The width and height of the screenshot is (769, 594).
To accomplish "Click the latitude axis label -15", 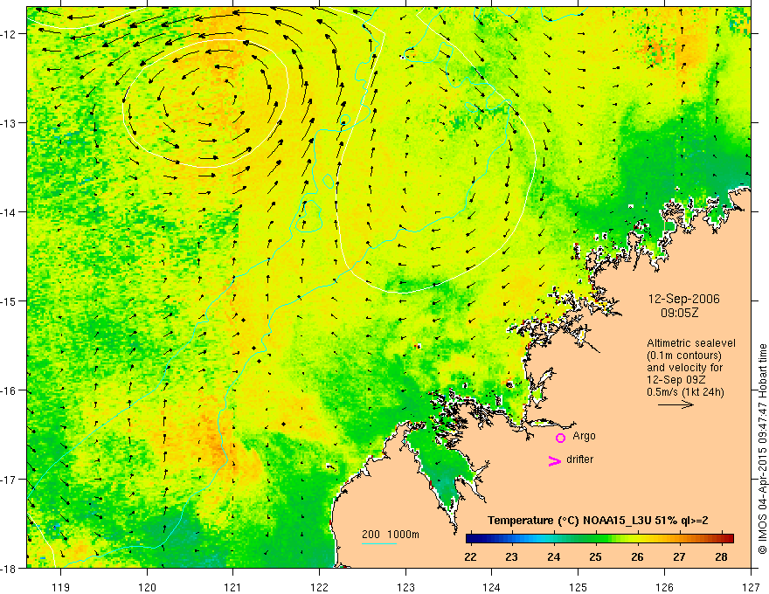I will pyautogui.click(x=10, y=300).
